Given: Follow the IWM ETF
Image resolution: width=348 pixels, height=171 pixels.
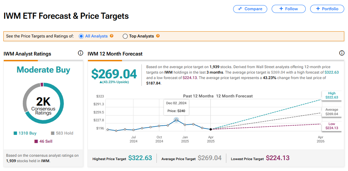Looking at the screenshot, I should click(x=288, y=9).
